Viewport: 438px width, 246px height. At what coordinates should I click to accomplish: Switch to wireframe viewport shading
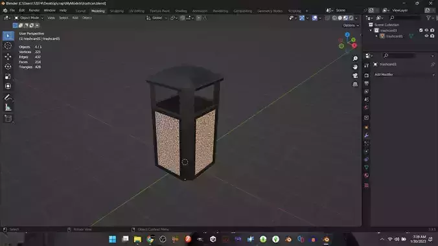pyautogui.click(x=334, y=18)
